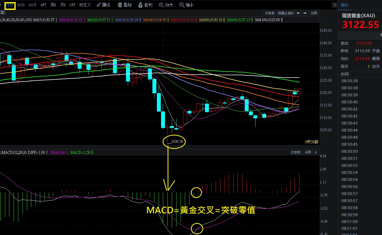Zoom out with the 缩小 magnifier

[x=186, y=5]
